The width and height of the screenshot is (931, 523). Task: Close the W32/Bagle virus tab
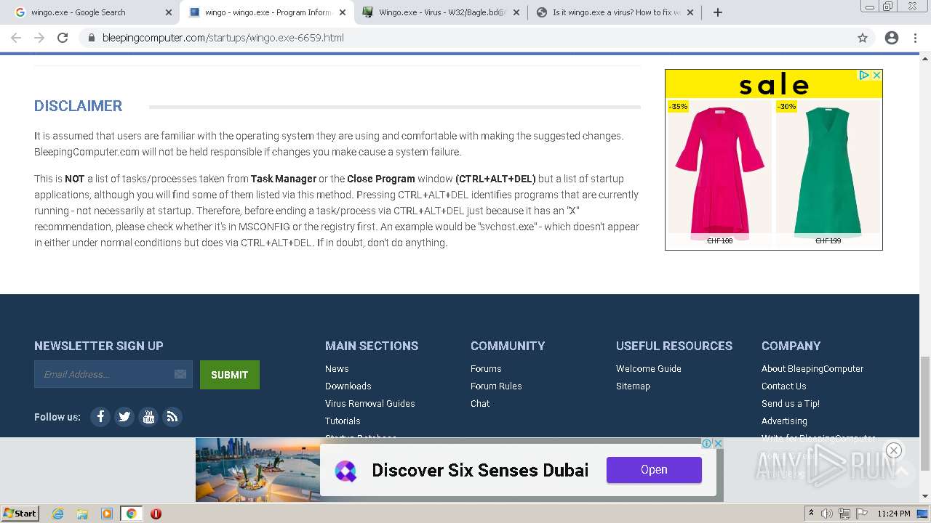[x=516, y=12]
